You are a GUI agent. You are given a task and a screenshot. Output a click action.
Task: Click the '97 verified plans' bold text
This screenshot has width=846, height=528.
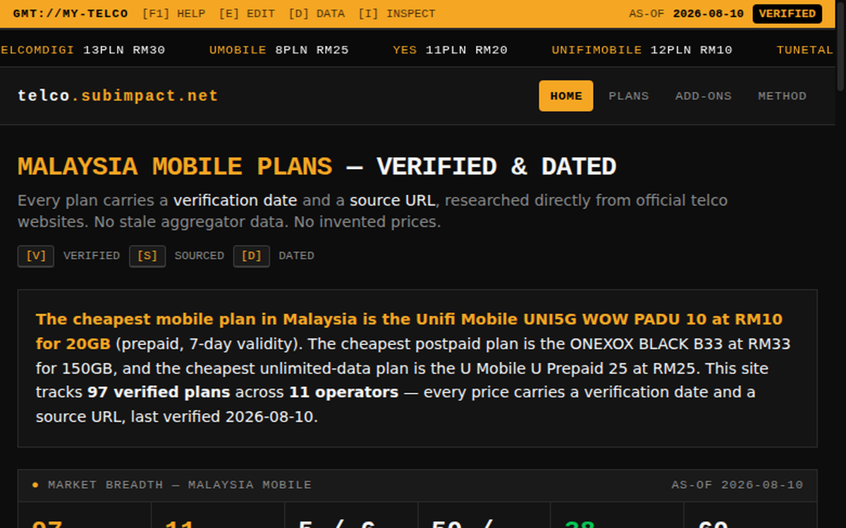159,392
